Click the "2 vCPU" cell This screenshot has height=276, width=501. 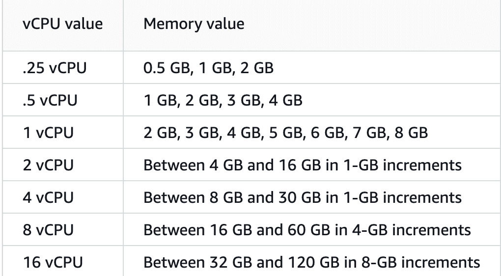[x=48, y=165]
